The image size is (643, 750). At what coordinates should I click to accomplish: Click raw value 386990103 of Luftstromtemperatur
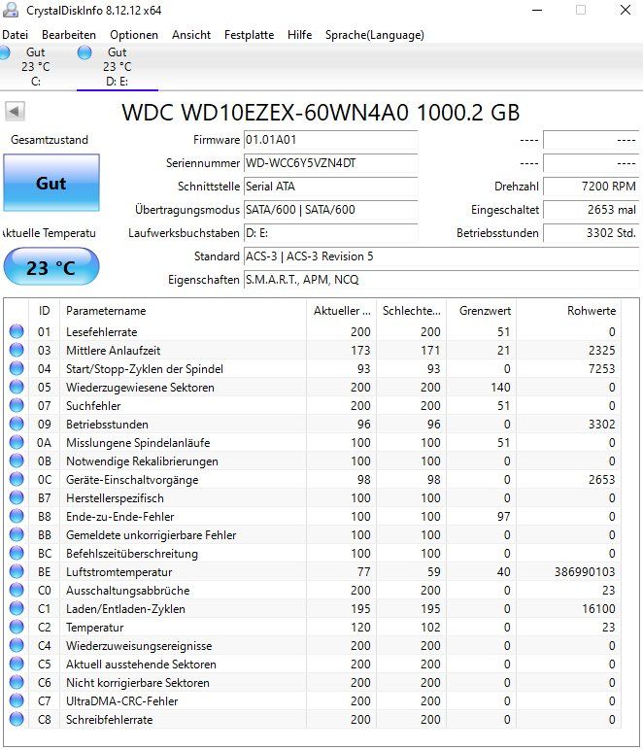pos(585,571)
